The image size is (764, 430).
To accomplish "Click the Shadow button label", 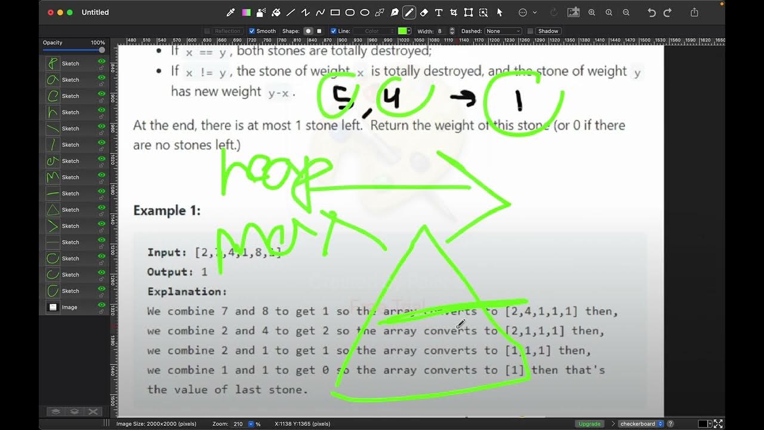I will coord(548,31).
